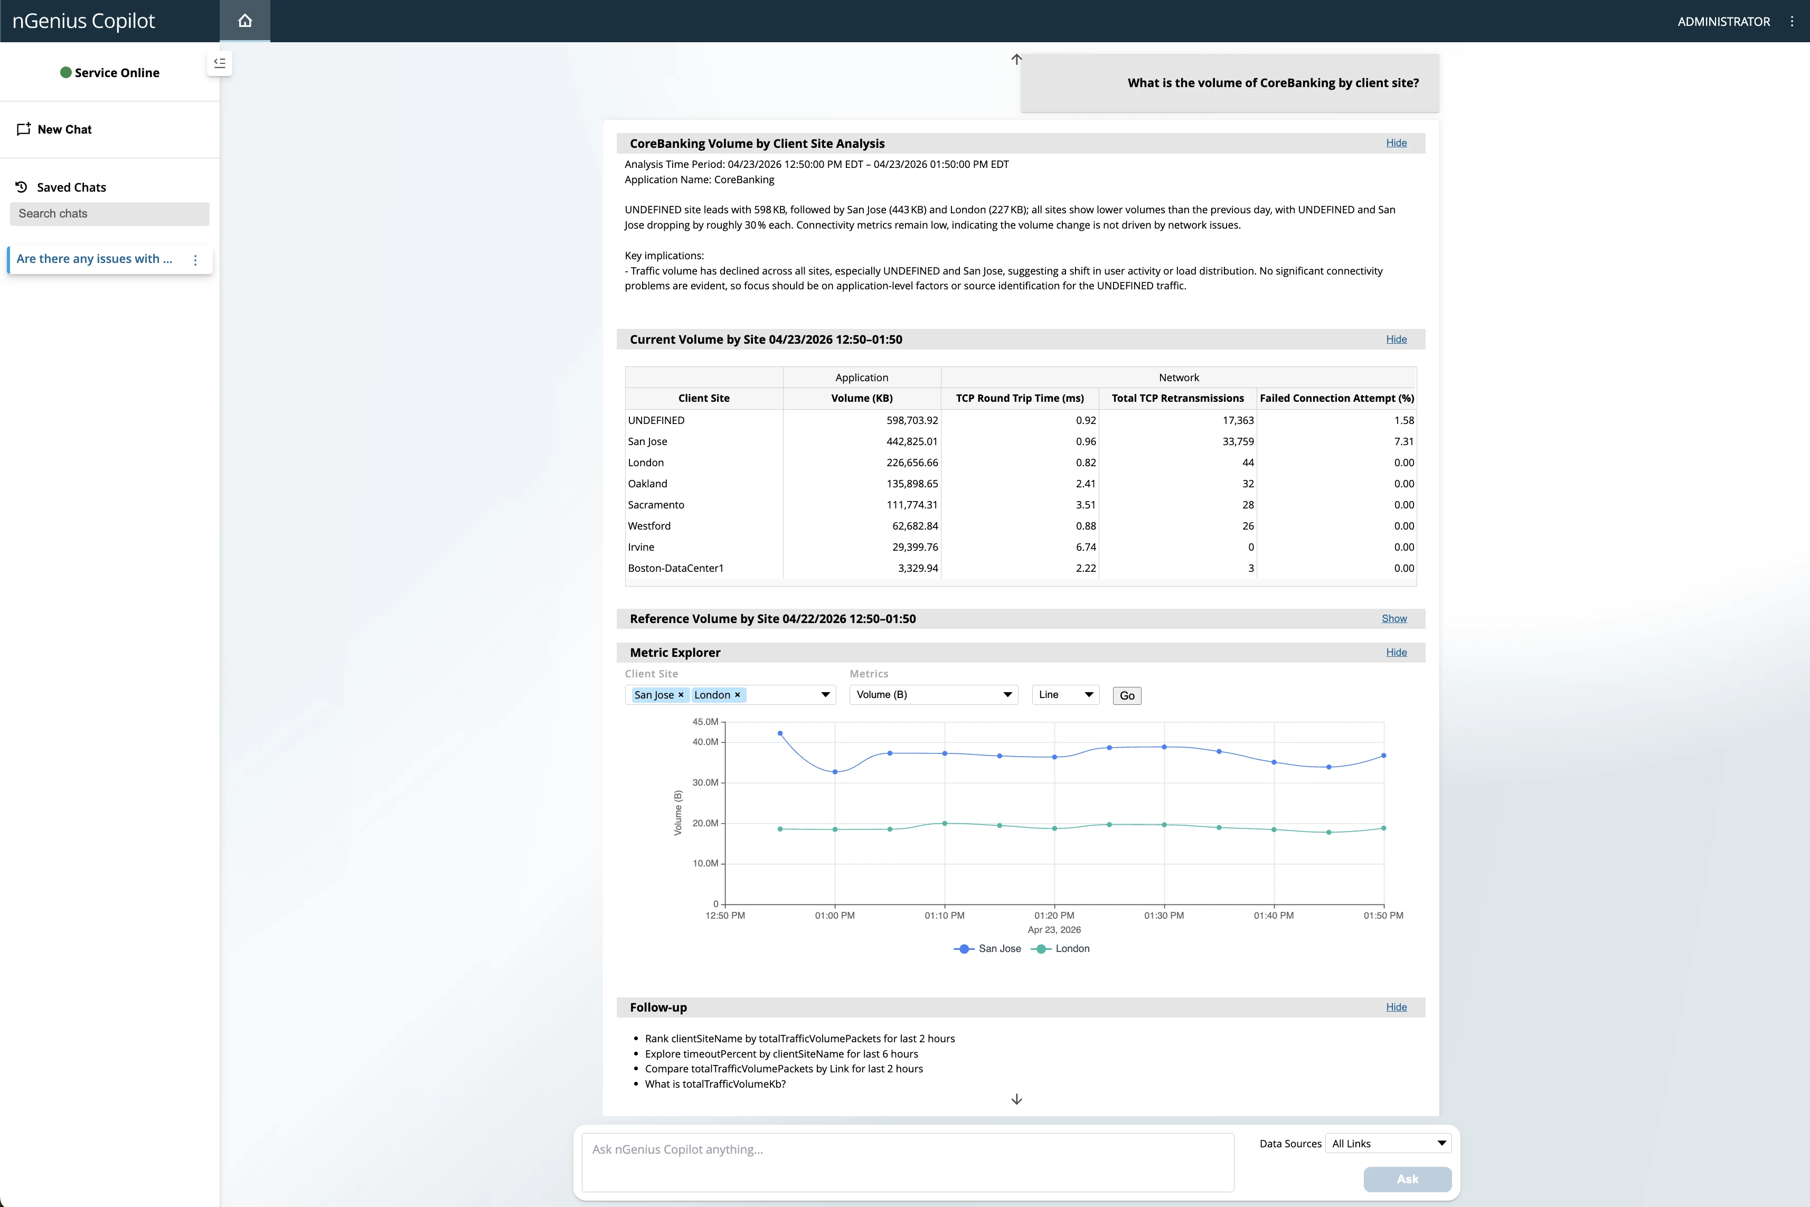Open the administrator kebab menu
The image size is (1810, 1207).
click(1792, 22)
